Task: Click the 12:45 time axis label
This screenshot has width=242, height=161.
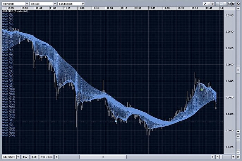Action: 152,8
